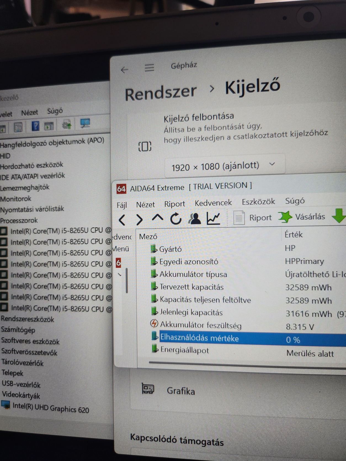Click the green down arrow in the AIDA64 toolbar

pyautogui.click(x=339, y=216)
